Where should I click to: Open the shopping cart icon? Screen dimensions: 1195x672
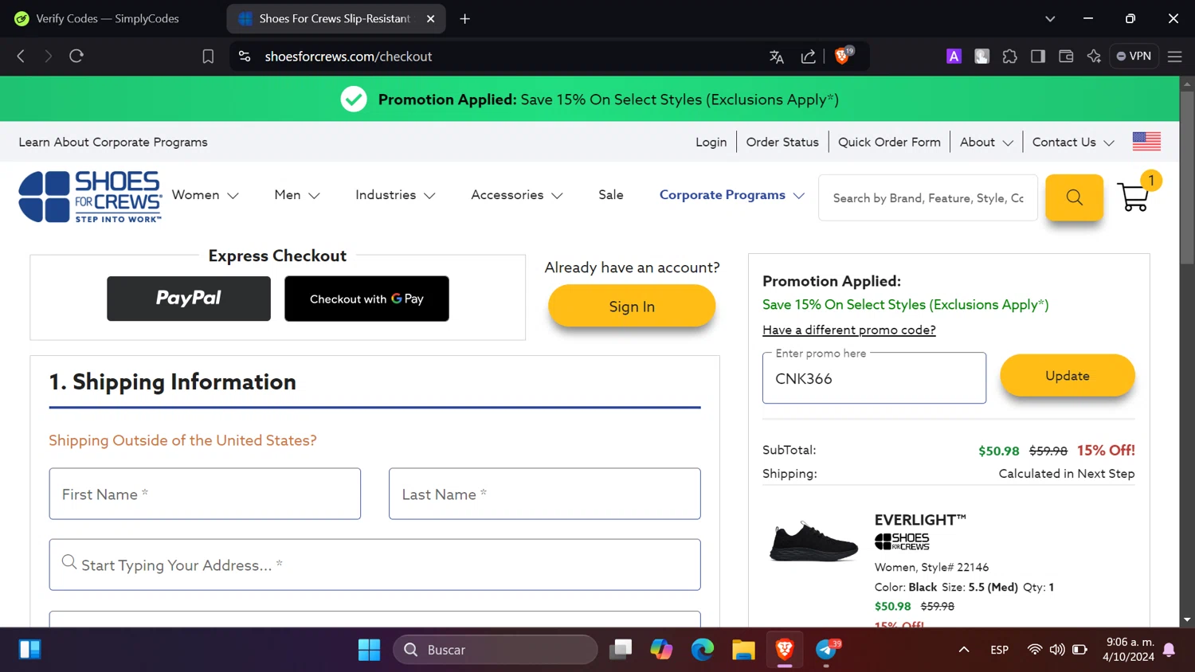(1134, 197)
